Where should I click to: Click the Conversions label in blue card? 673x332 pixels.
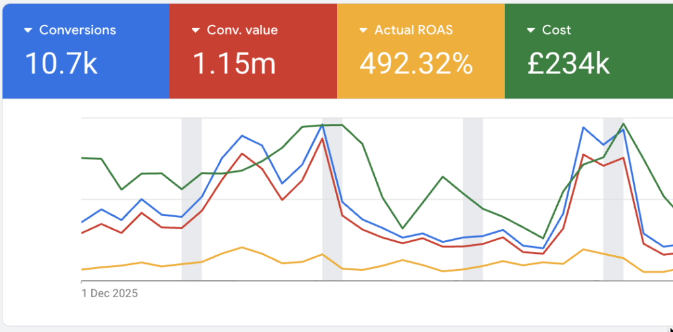pos(77,30)
